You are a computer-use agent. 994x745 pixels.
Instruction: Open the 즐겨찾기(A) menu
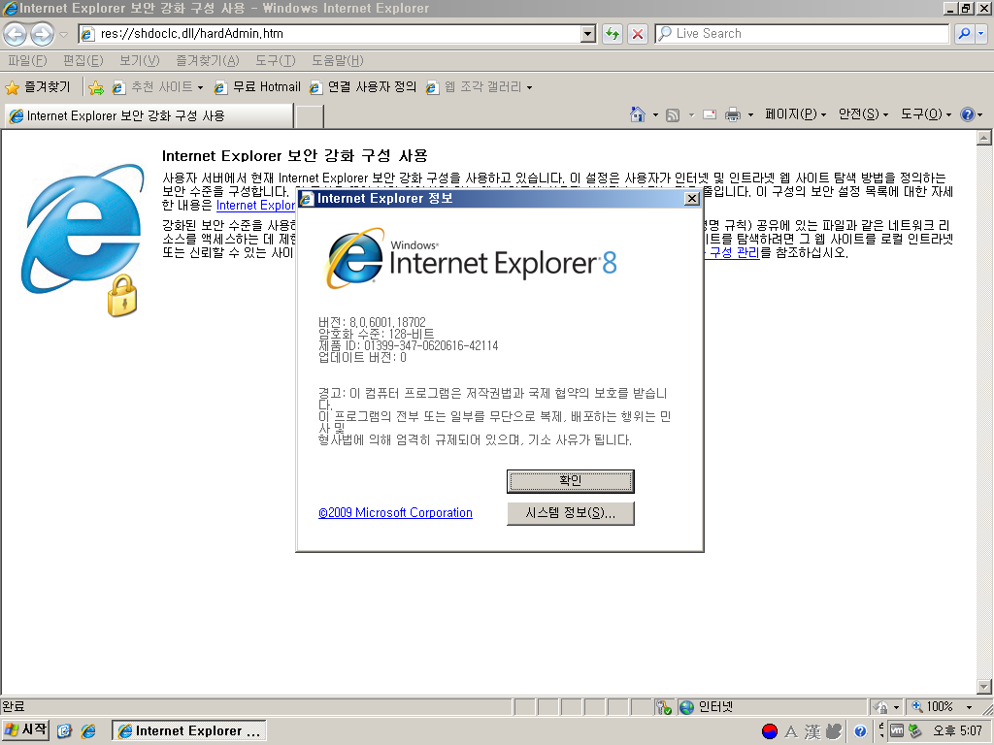coord(208,61)
